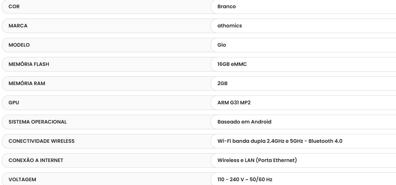
Task: Select the Wireless e LAN value
Action: [257, 160]
